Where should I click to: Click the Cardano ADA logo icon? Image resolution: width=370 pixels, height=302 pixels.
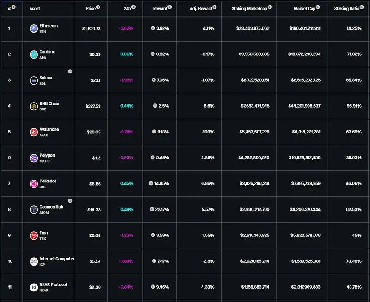tap(34, 54)
